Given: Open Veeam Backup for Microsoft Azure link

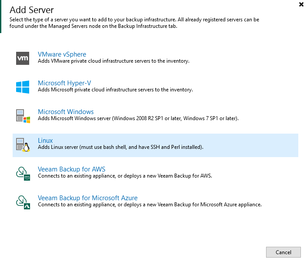Looking at the screenshot, I should 88,198.
